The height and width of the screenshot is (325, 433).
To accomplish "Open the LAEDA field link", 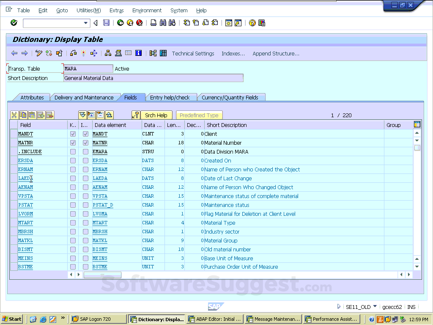I will [x=25, y=178].
